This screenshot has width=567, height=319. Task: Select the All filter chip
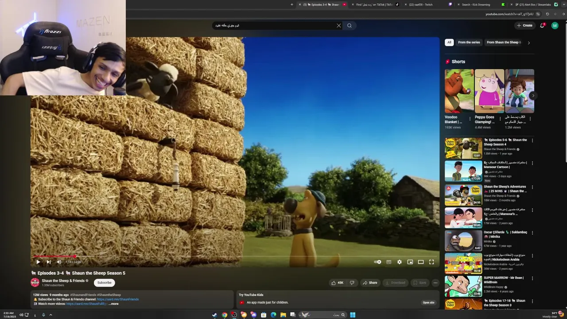(449, 43)
